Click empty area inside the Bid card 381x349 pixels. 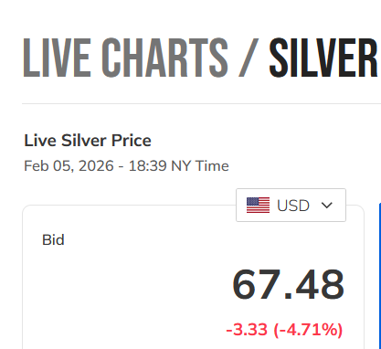click(x=122, y=290)
